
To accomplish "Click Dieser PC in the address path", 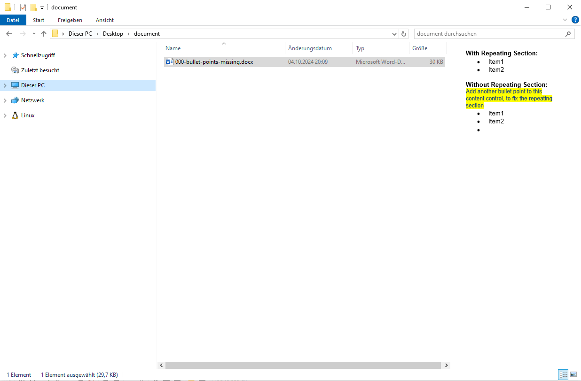I will pos(80,34).
